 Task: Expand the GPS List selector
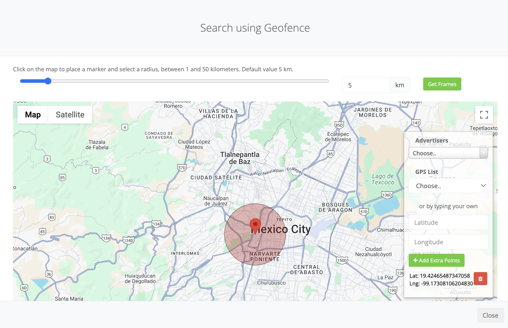click(x=448, y=185)
